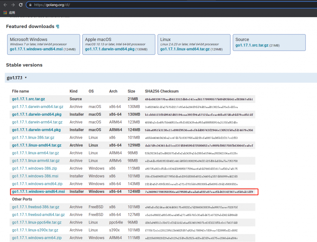Click the browser back arrow
This screenshot has height=242, width=317.
5,5
